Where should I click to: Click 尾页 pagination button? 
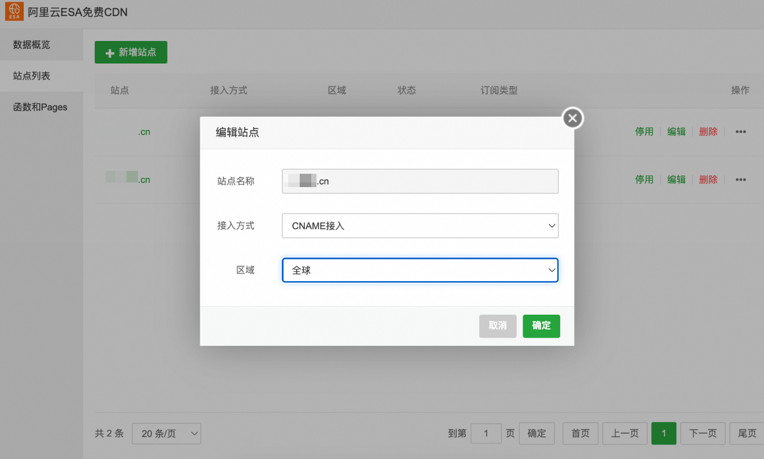[x=747, y=434]
